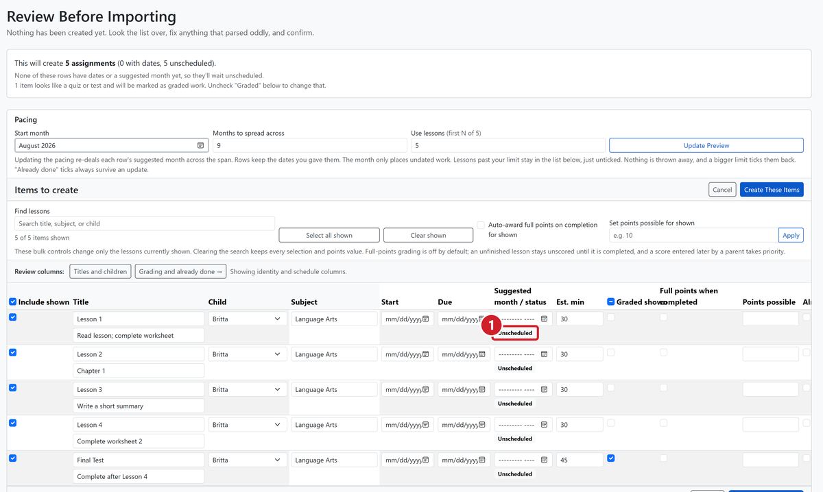Click Points possible field for Lesson 4

(x=771, y=425)
